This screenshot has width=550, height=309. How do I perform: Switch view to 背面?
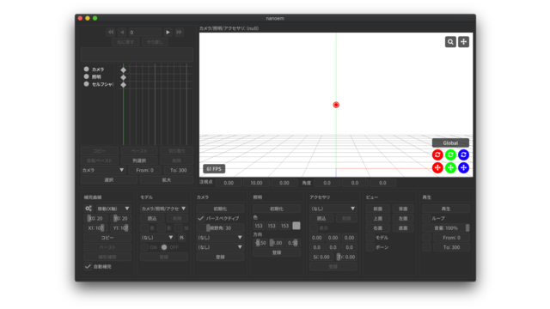click(403, 209)
